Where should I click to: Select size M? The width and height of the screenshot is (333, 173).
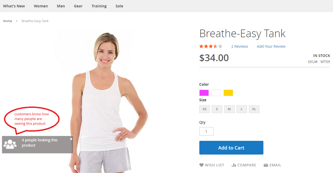[x=229, y=109]
